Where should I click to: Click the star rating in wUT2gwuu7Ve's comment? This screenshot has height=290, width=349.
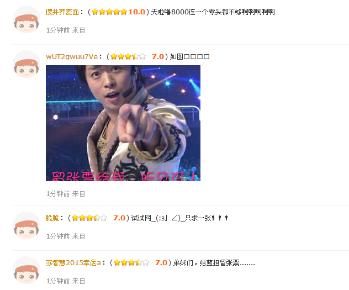(128, 56)
